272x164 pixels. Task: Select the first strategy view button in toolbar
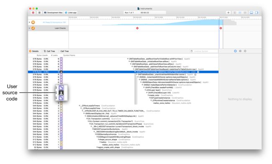coord(234,13)
